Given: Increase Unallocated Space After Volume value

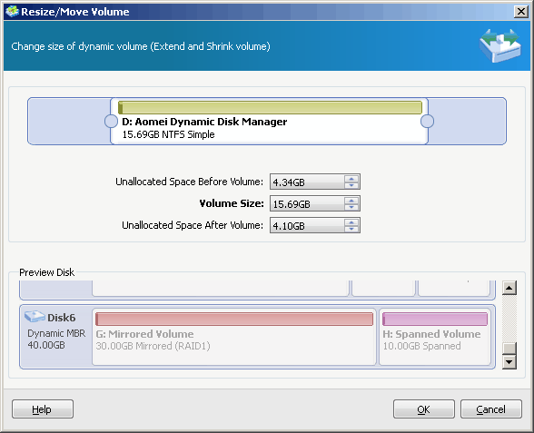Looking at the screenshot, I should 351,221.
